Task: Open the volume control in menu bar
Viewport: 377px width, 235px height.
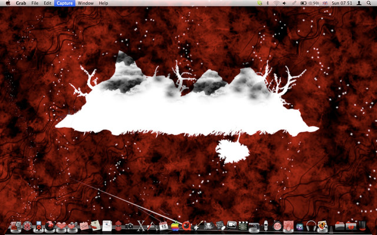Action: [x=285, y=3]
